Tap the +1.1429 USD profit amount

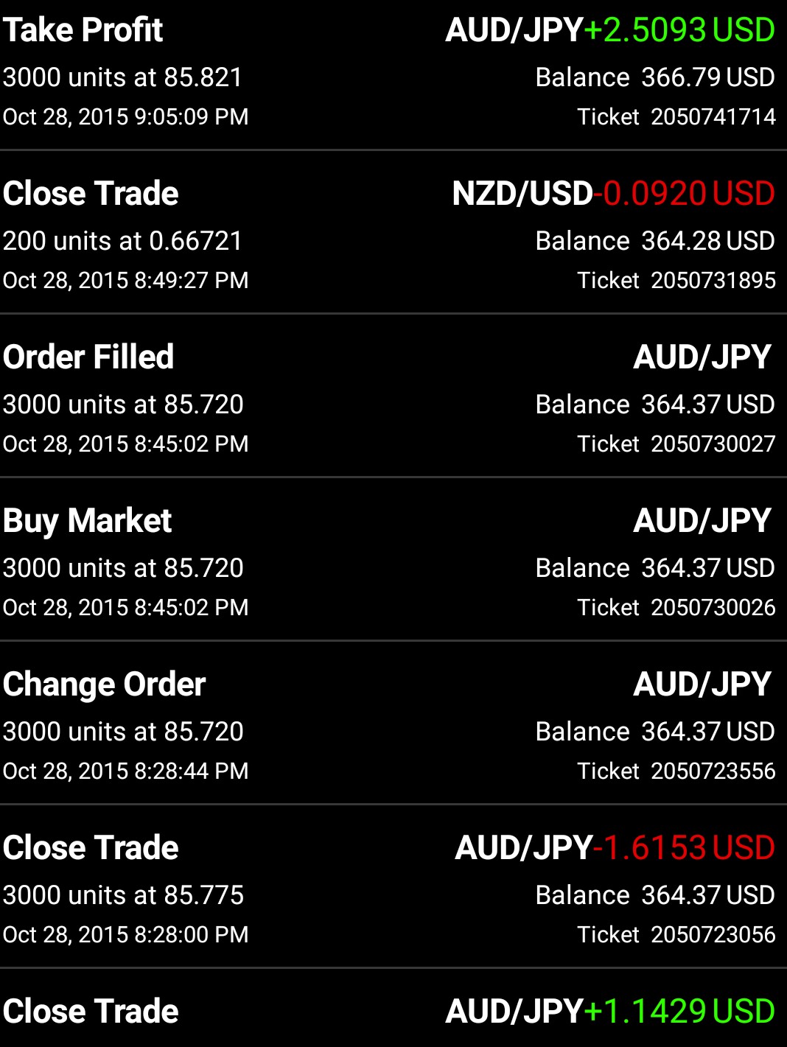pyautogui.click(x=679, y=1012)
